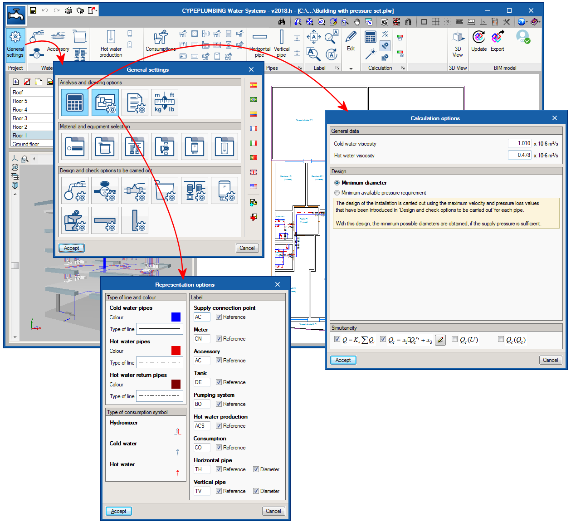
Task: Open General settings in the ribbon
Action: coord(15,45)
